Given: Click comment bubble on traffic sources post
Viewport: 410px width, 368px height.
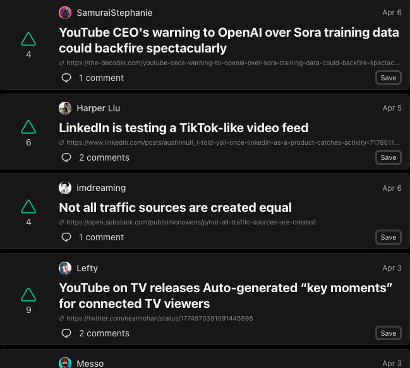Looking at the screenshot, I should click(66, 237).
